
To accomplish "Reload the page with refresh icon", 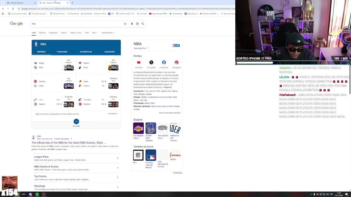I will click(13, 8).
